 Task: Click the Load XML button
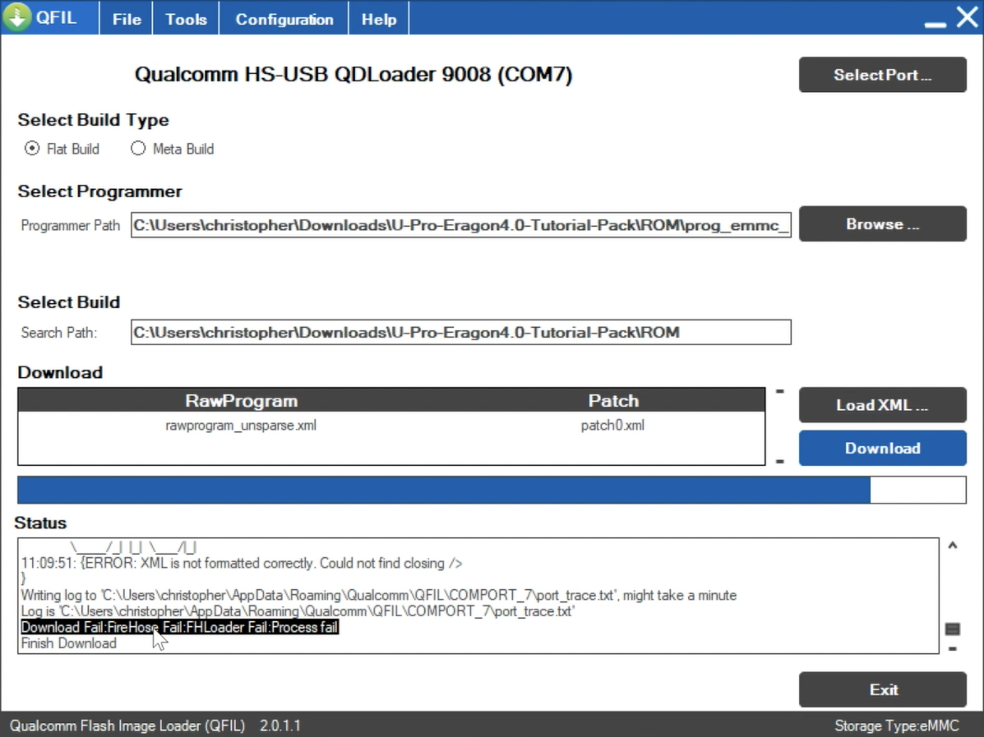(x=882, y=405)
